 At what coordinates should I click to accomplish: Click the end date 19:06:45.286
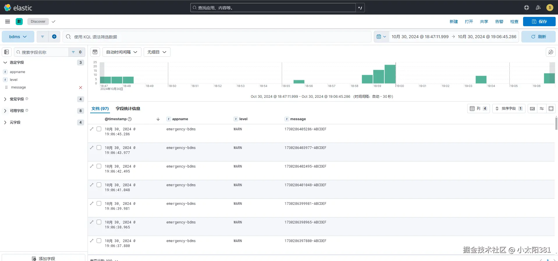click(x=487, y=37)
